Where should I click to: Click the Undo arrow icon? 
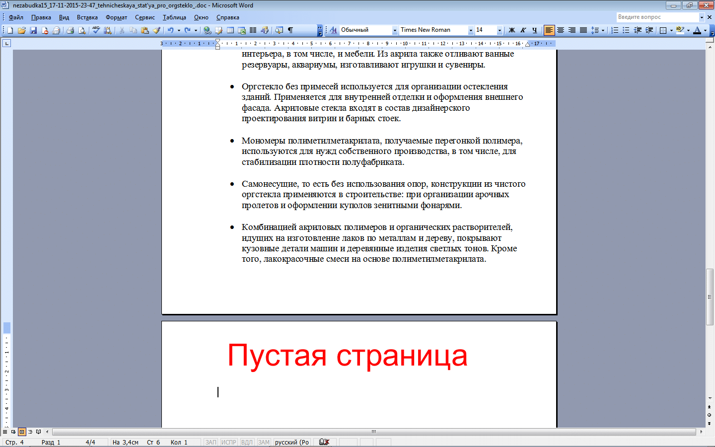pyautogui.click(x=170, y=30)
